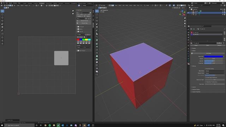
Task: Click the Select material button
Action: [208, 46]
